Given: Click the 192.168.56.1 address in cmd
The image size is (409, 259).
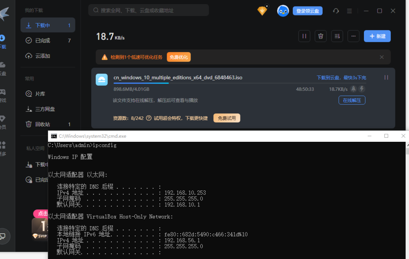Looking at the screenshot, I should [x=182, y=240].
